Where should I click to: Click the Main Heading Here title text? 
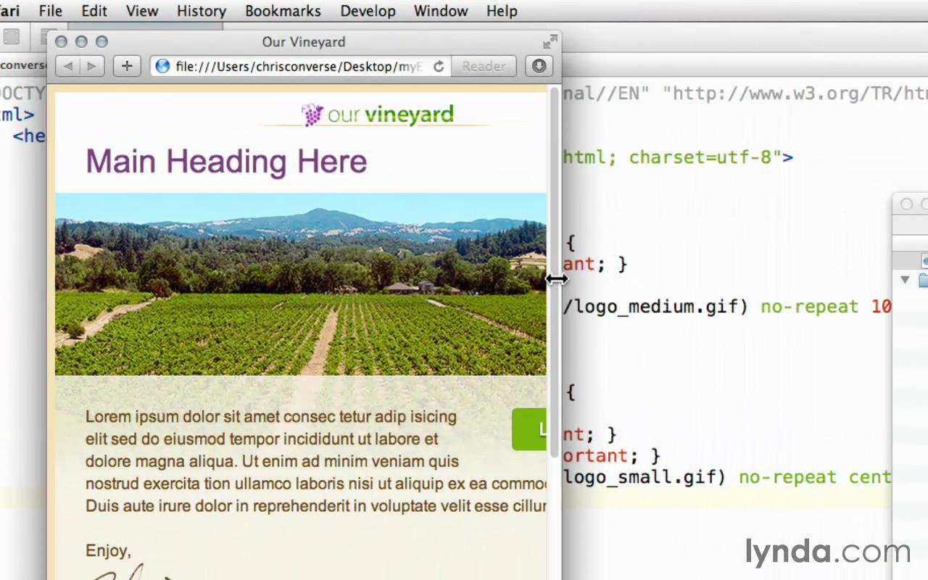tap(226, 161)
